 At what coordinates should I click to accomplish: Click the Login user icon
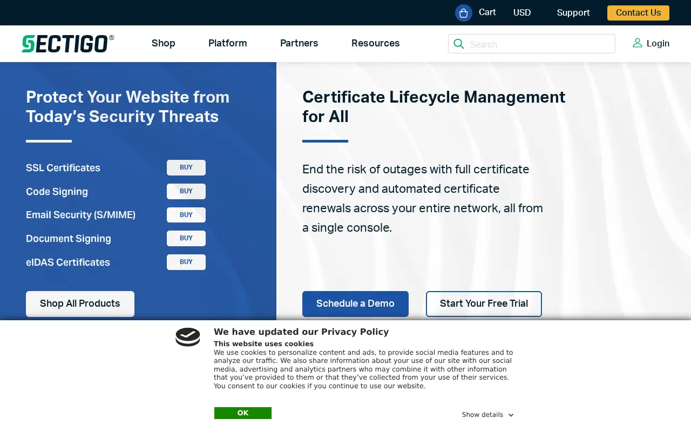click(638, 43)
